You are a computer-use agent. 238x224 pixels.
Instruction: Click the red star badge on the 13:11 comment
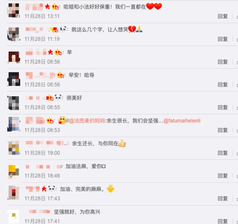point(48,6)
